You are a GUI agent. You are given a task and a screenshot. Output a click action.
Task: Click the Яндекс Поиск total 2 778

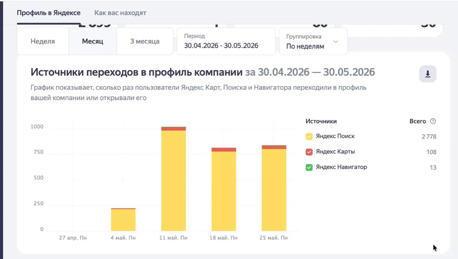429,137
